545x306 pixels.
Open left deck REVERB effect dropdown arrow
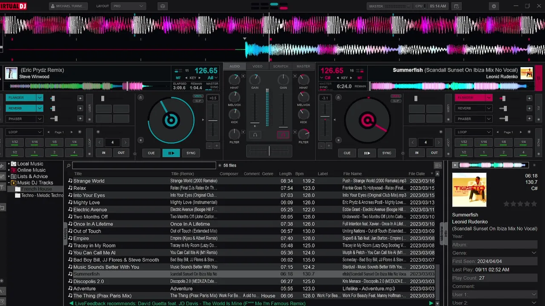coord(40,108)
